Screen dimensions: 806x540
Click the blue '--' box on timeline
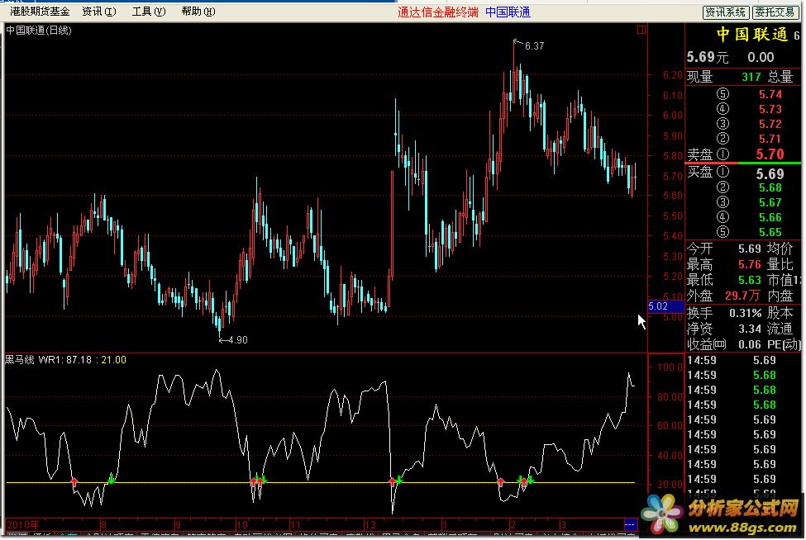point(630,524)
